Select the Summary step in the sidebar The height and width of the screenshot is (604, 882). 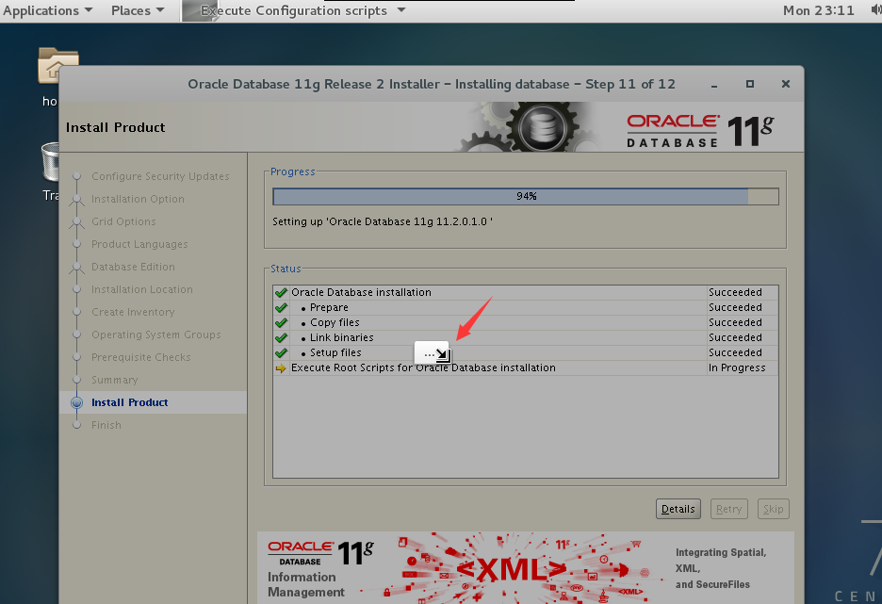coord(113,380)
